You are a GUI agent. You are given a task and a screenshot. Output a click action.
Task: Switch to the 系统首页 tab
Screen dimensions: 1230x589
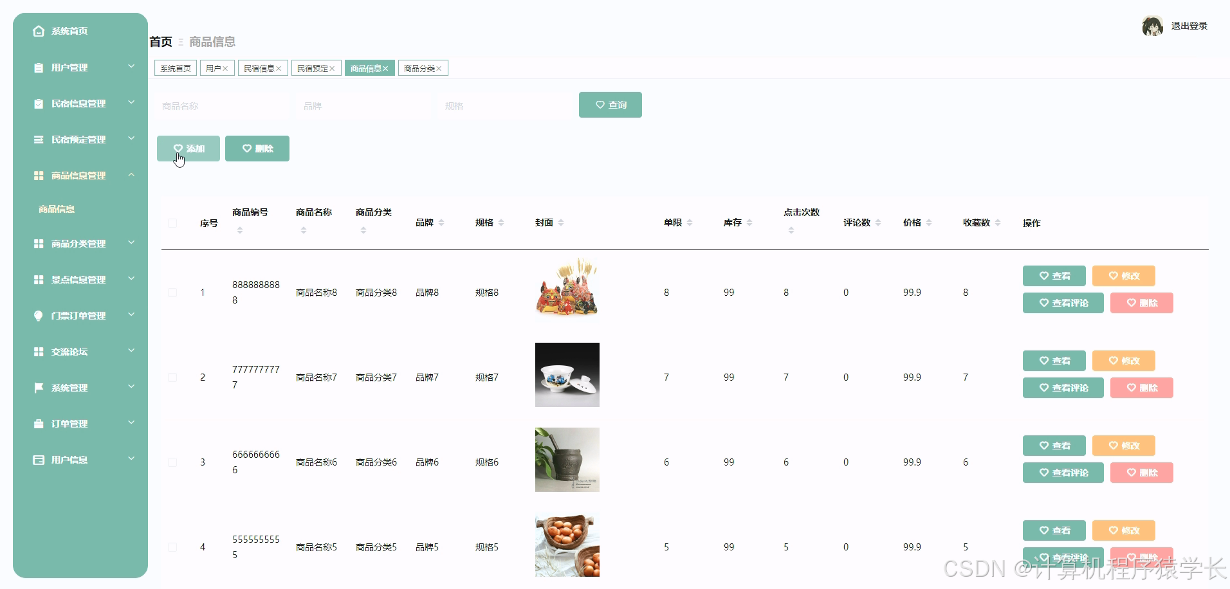coord(176,68)
